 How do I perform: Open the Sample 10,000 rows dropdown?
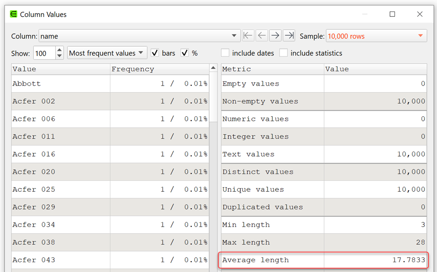[376, 36]
